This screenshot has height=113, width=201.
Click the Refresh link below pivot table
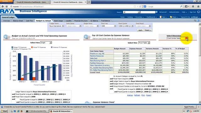[x=137, y=95]
